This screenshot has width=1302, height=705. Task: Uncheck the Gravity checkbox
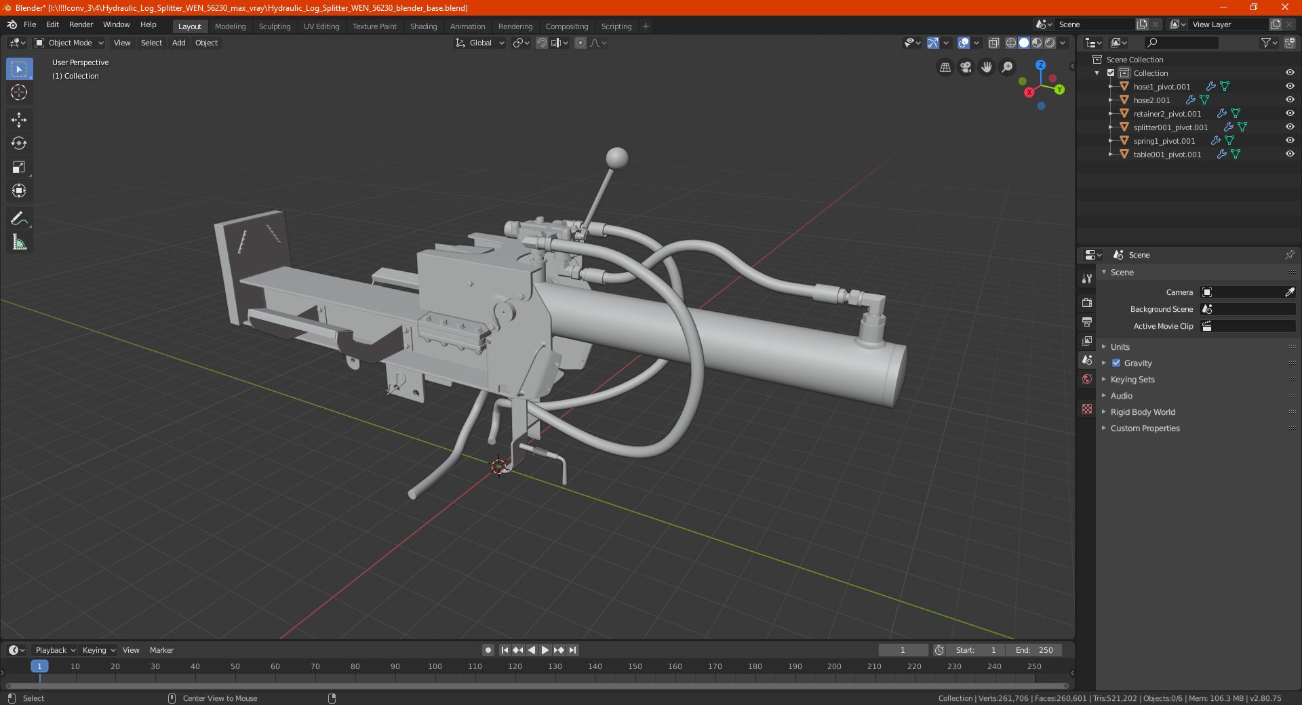click(x=1116, y=363)
